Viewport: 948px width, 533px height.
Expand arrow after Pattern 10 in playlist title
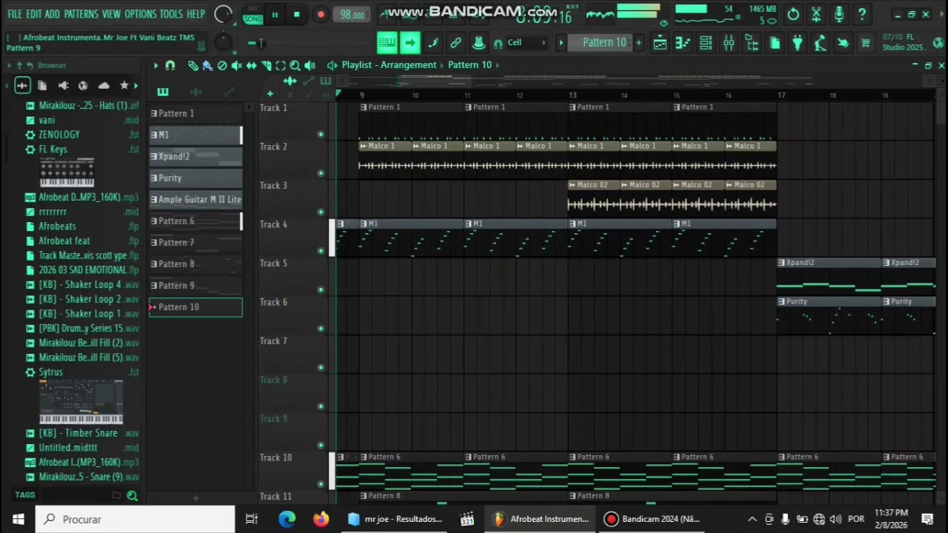(x=498, y=65)
